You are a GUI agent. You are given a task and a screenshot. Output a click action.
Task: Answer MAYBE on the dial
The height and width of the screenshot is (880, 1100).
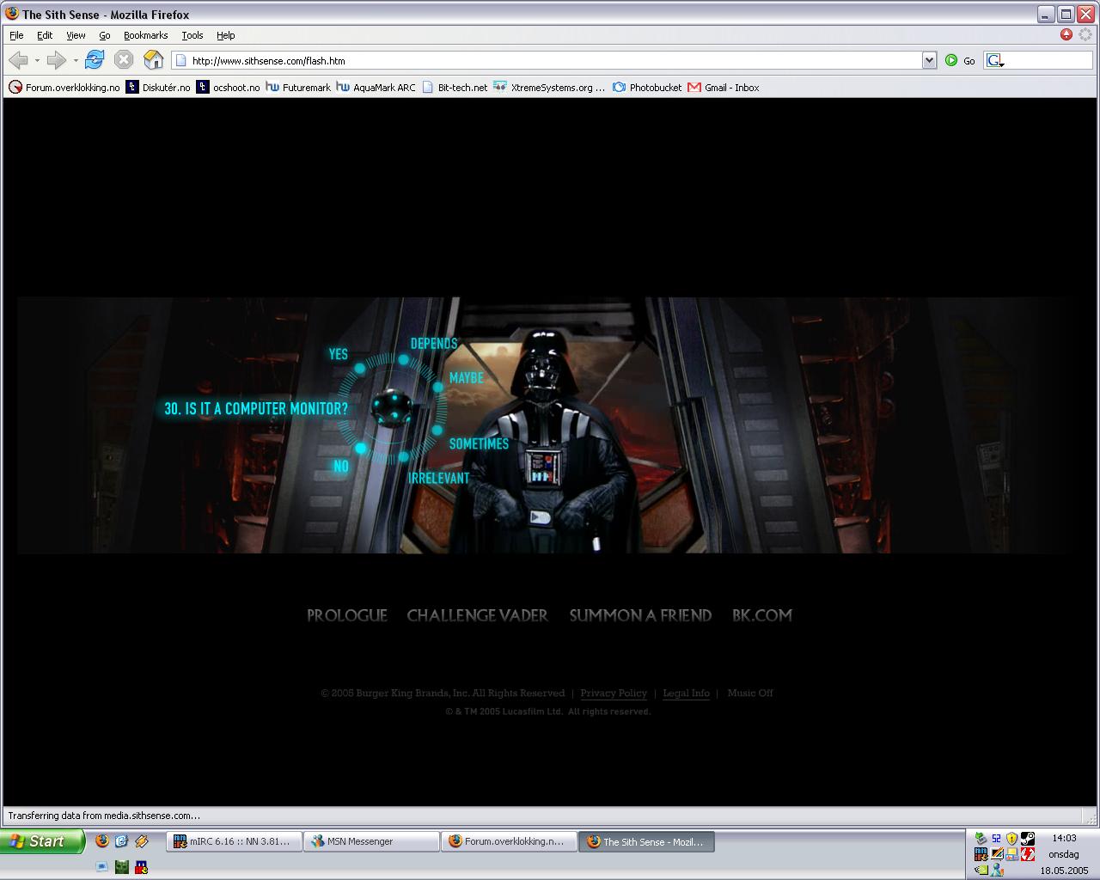point(467,378)
